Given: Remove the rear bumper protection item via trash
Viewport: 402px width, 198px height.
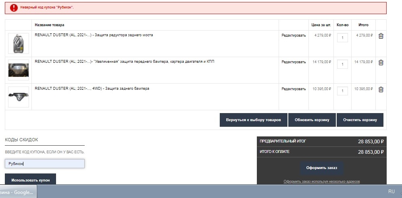Looking at the screenshot, I should [381, 89].
